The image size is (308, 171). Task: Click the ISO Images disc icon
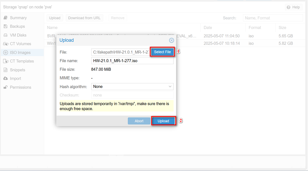point(5,53)
